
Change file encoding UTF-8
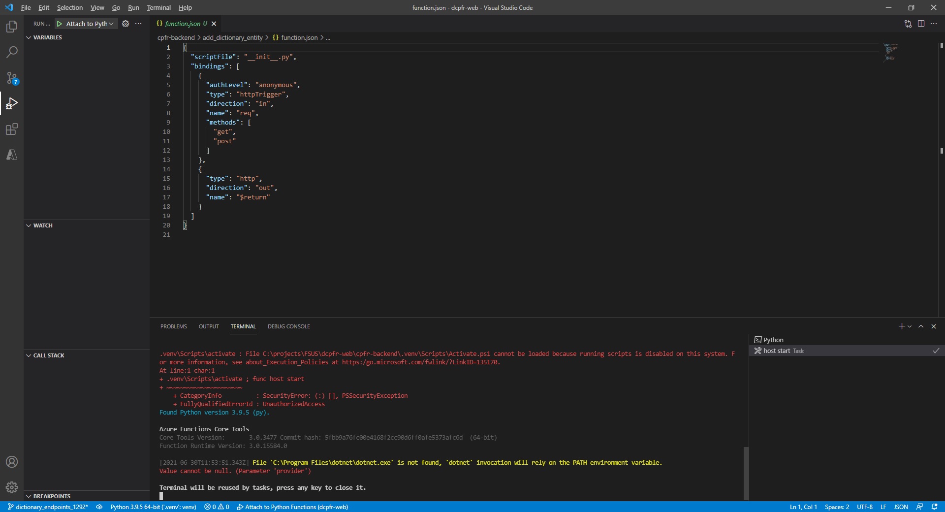coord(865,507)
